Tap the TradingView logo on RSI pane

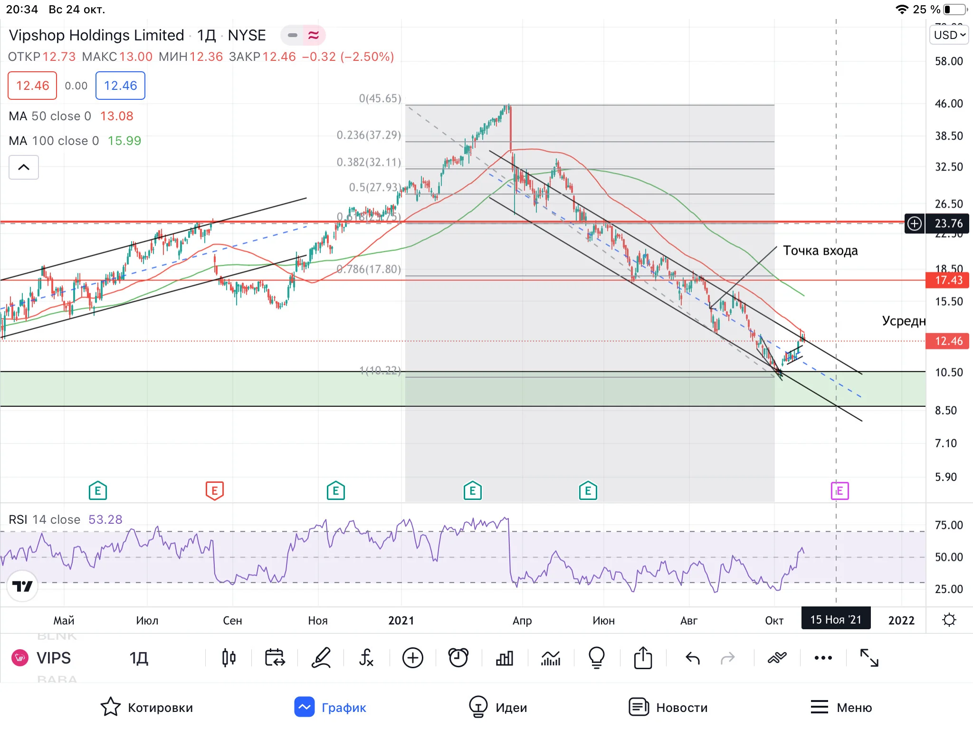[x=22, y=586]
